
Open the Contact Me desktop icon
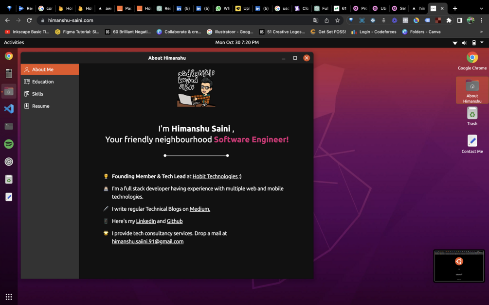[x=472, y=144]
